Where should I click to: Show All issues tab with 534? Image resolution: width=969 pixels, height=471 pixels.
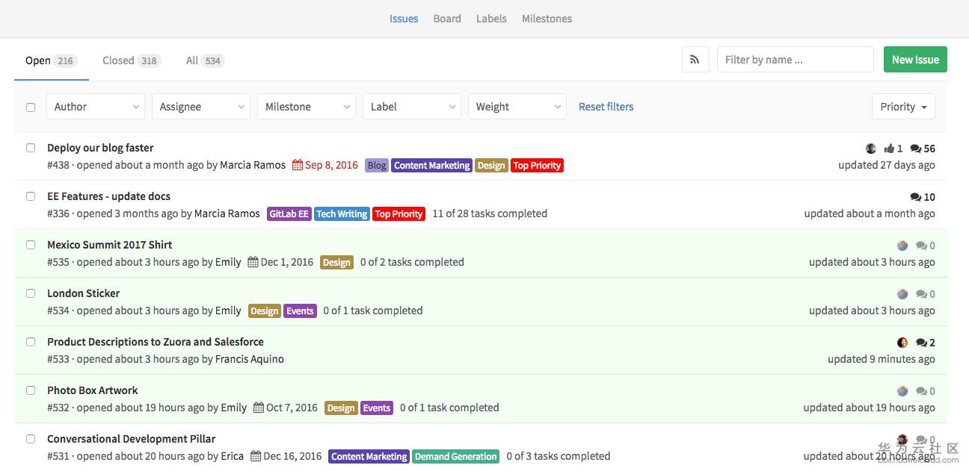(x=205, y=60)
